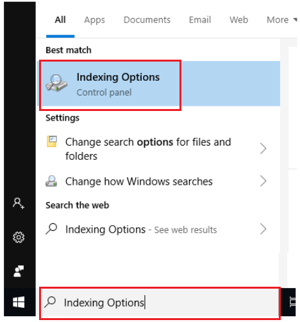Click the Indexing Options drive icon
The image size is (300, 322).
coord(56,83)
